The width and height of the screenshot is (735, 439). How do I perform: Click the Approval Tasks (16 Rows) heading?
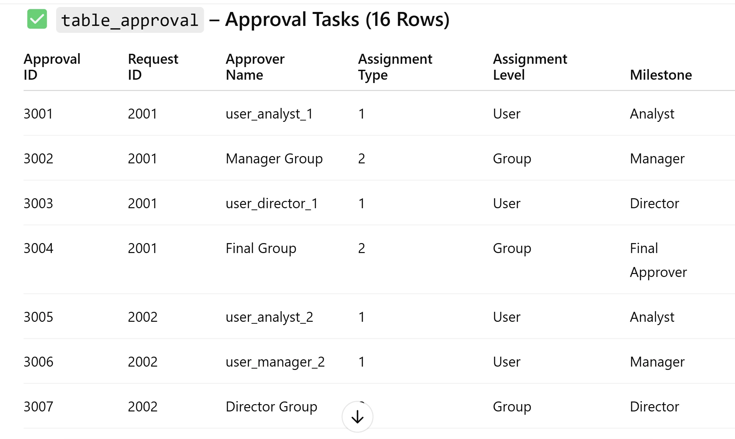(337, 19)
